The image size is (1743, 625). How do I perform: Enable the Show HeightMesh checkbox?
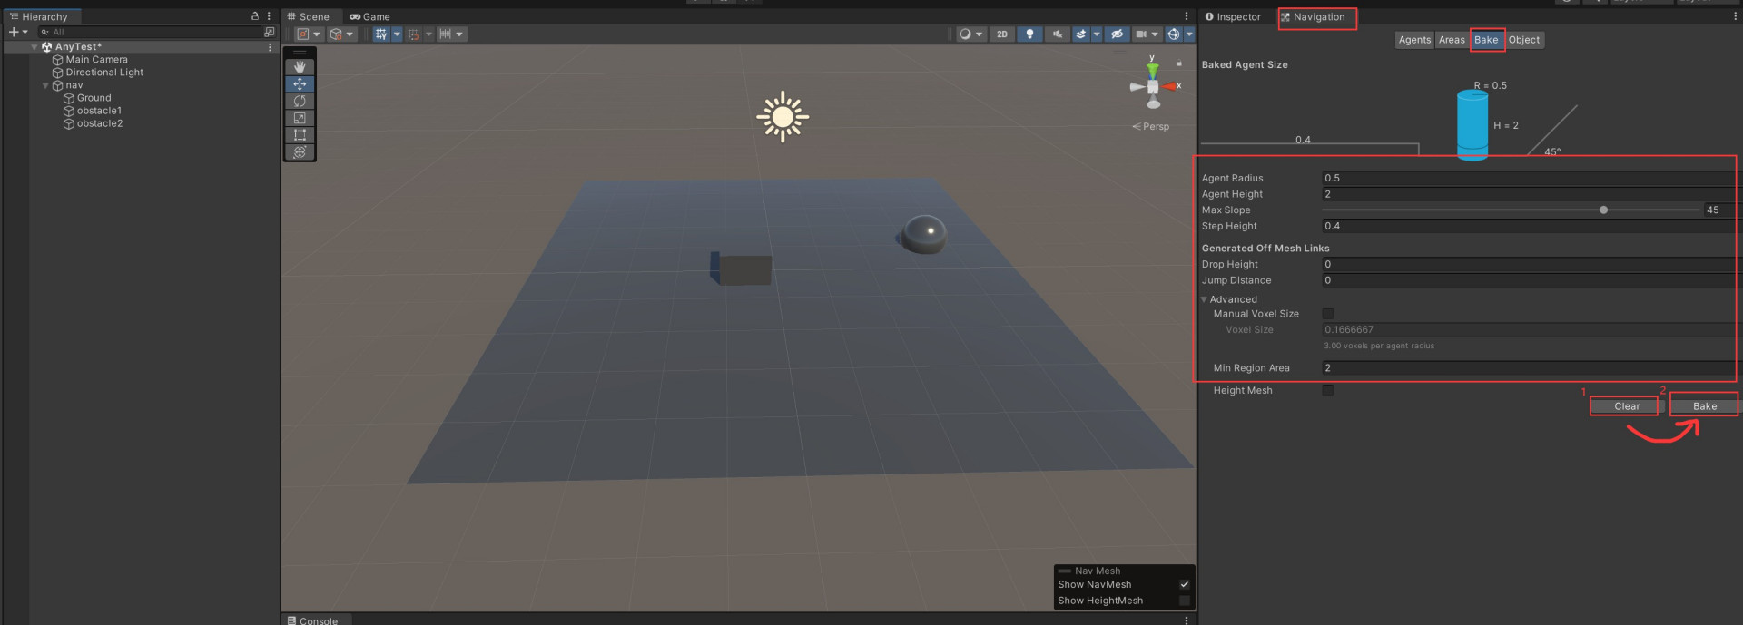[1184, 601]
